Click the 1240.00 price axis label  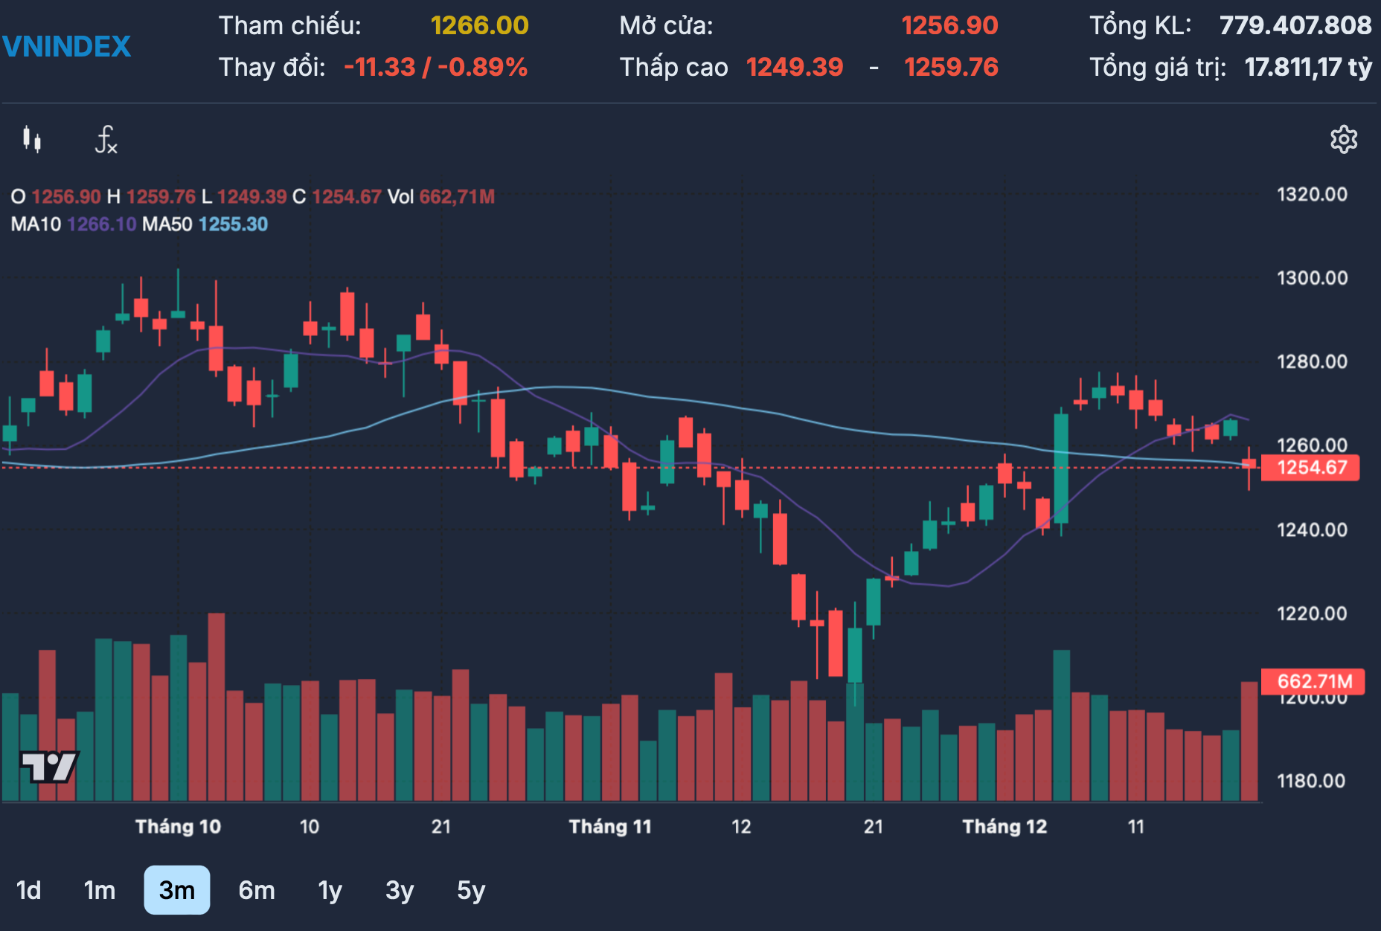pos(1312,529)
